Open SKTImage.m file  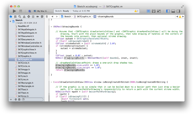pos(24,73)
